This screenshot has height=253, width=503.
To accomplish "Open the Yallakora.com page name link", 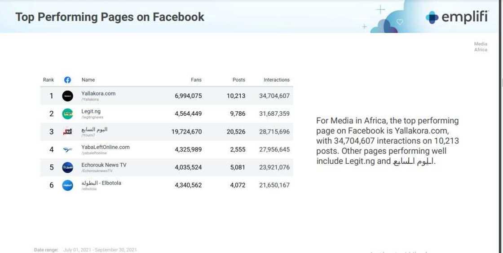I will tap(98, 93).
